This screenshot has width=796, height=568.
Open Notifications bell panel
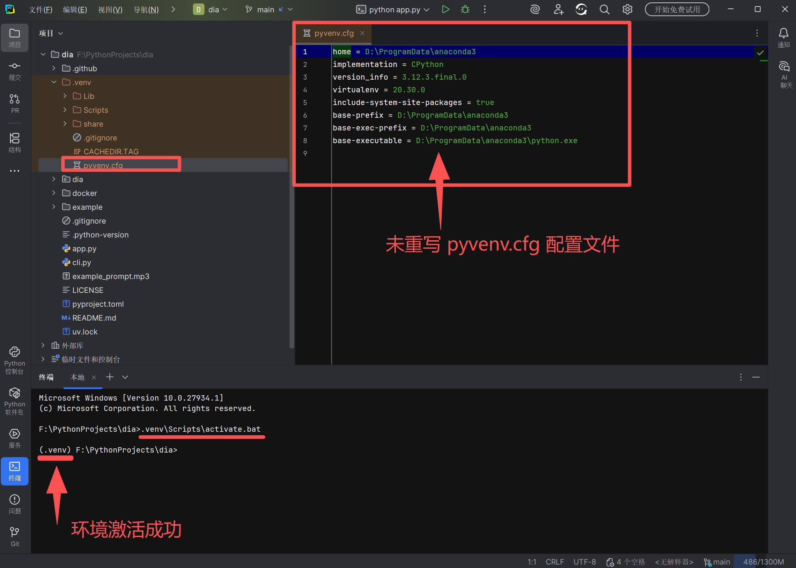784,38
